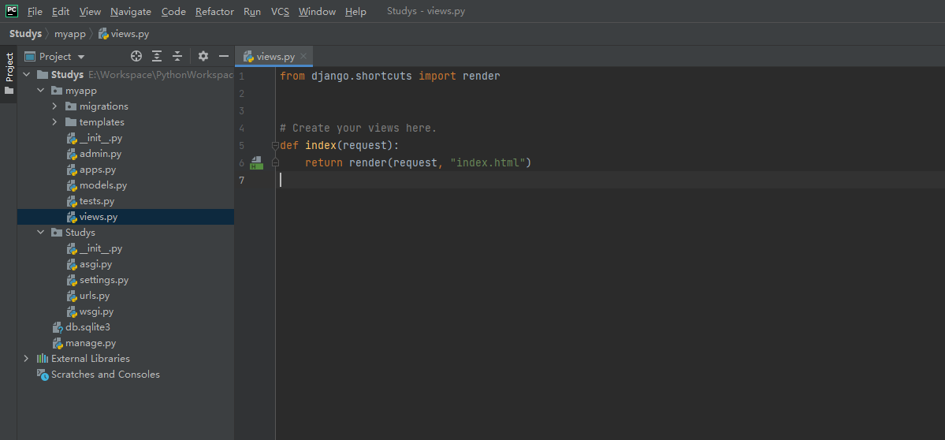Collapse the inner Studys package chevron
This screenshot has width=945, height=440.
(40, 232)
